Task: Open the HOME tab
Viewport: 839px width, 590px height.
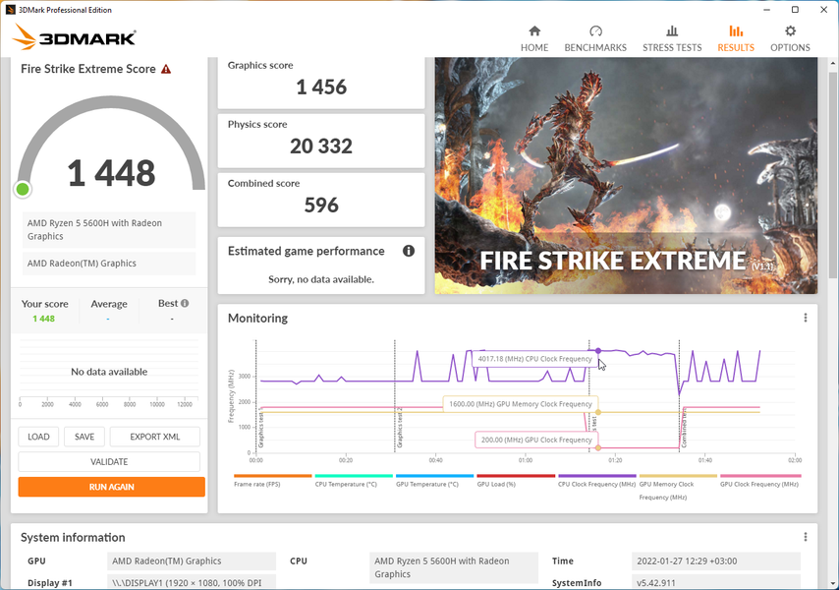Action: 534,39
